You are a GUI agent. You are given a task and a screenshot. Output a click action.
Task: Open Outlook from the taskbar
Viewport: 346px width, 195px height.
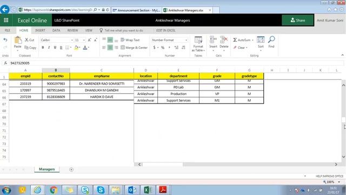(x=132, y=190)
